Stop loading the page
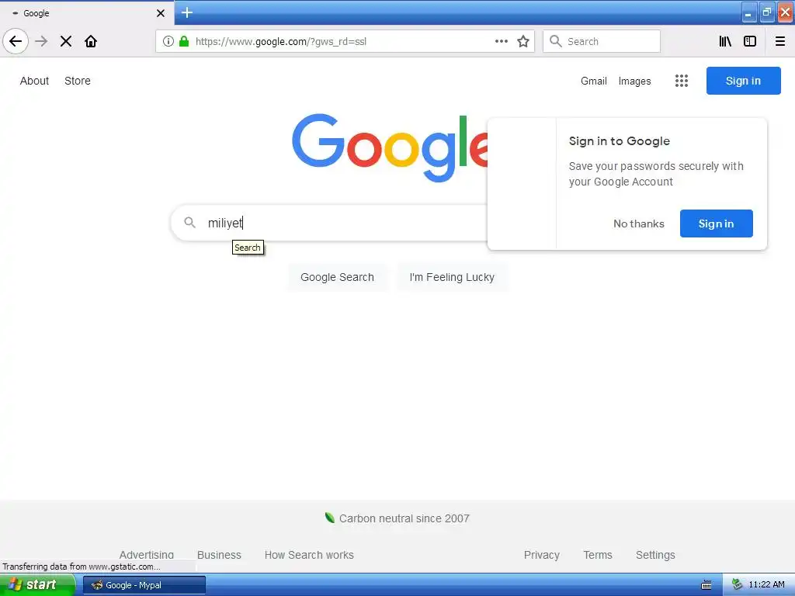795x596 pixels. click(x=66, y=41)
